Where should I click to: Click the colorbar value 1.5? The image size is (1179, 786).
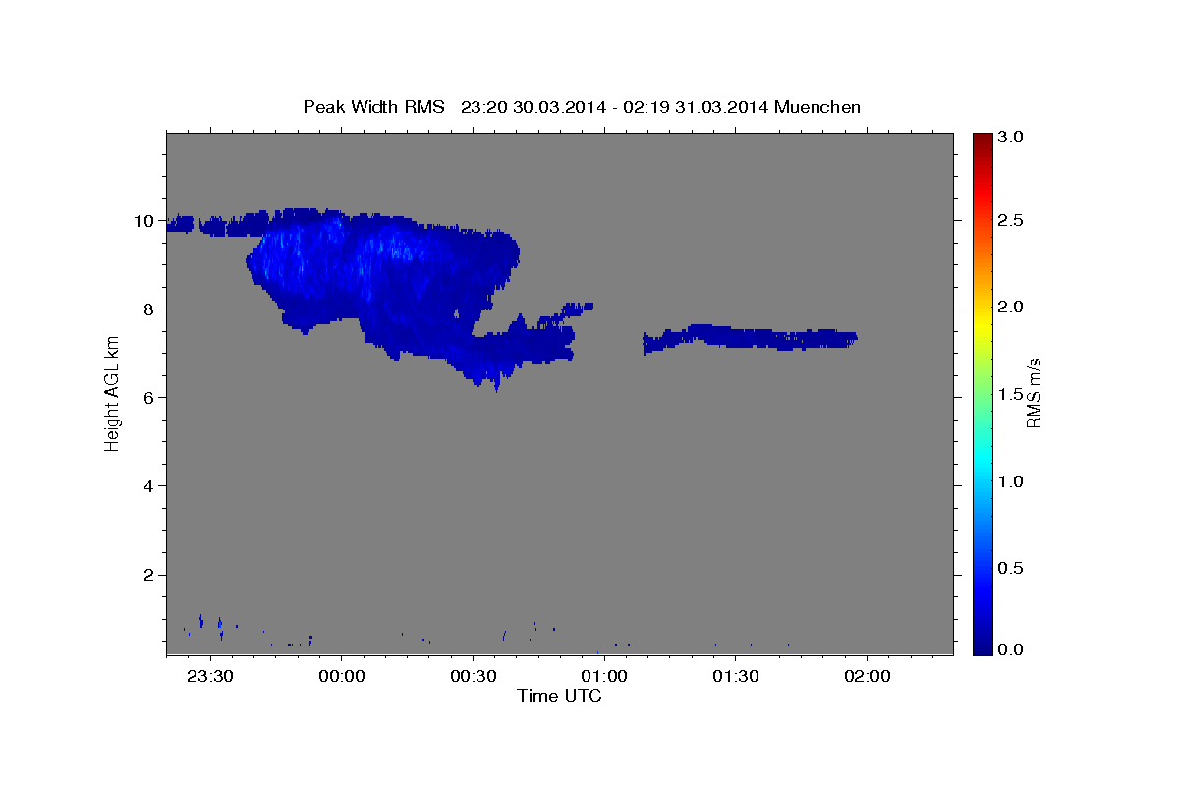tap(1011, 394)
